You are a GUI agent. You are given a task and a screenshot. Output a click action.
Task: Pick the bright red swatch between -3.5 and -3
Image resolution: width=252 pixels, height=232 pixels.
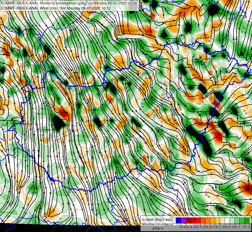coord(198,220)
